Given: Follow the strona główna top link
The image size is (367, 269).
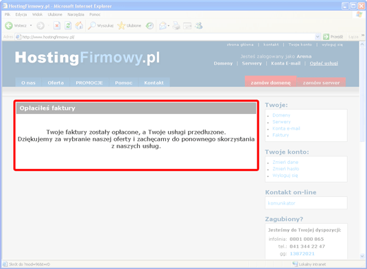Looking at the screenshot, I should [240, 45].
